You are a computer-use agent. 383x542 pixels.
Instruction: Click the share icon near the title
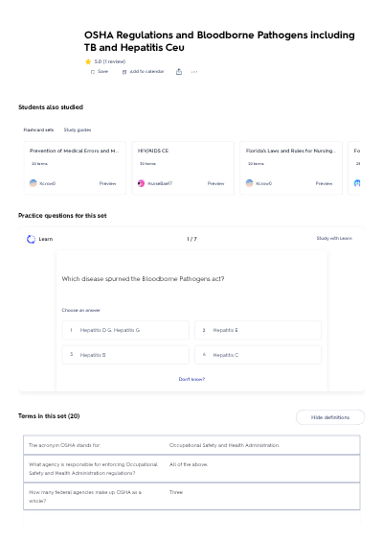point(179,72)
